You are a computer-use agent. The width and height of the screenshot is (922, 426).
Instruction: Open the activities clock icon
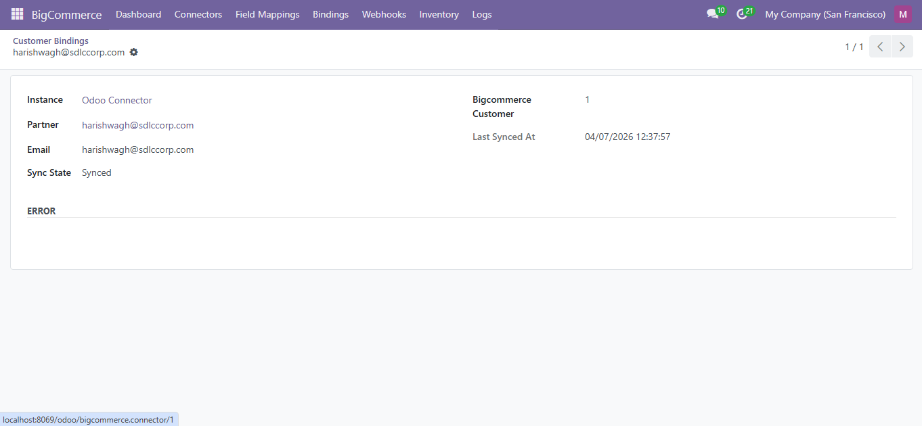[742, 14]
